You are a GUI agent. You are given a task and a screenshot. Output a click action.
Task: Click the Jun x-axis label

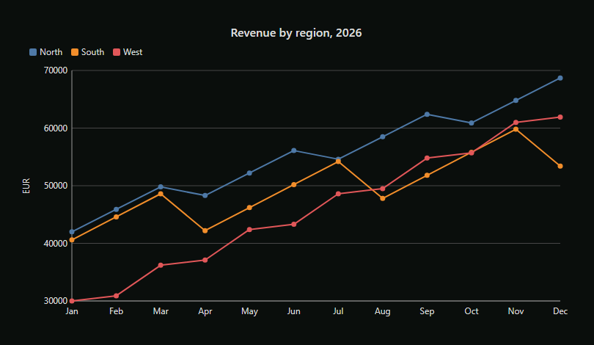(x=294, y=311)
